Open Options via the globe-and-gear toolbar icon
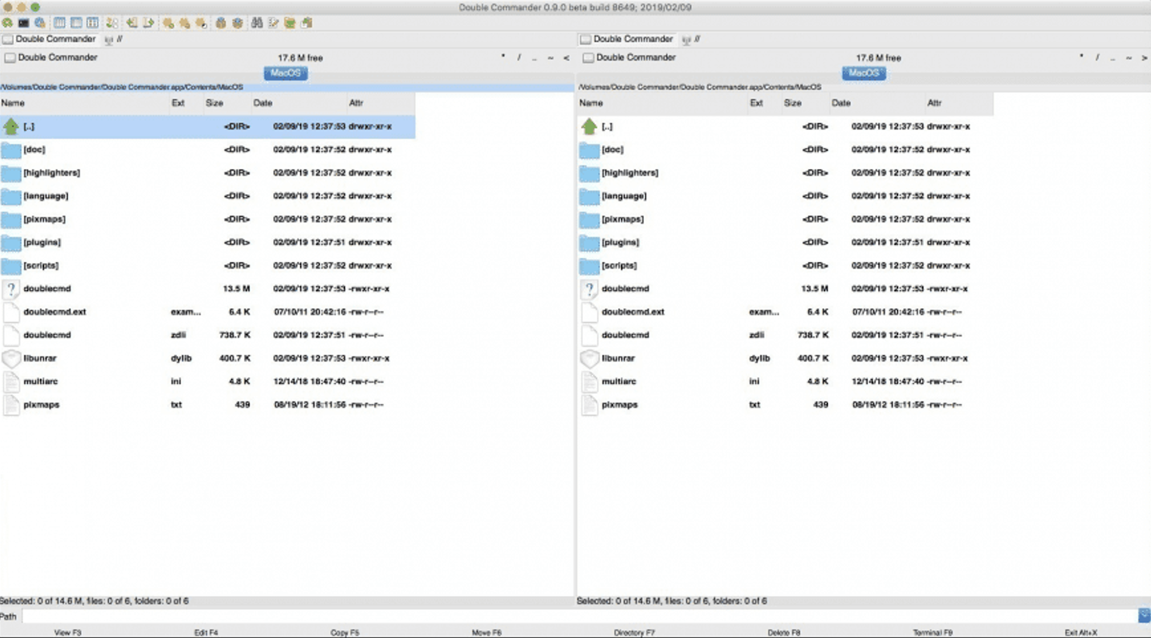Viewport: 1151px width, 638px height. click(39, 23)
